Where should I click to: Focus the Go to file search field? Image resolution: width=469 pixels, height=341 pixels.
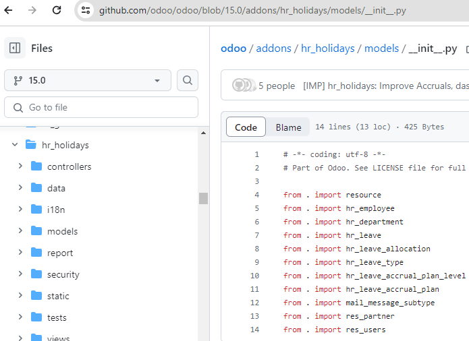coord(101,107)
